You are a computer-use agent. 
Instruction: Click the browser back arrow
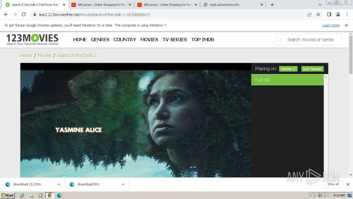point(6,14)
